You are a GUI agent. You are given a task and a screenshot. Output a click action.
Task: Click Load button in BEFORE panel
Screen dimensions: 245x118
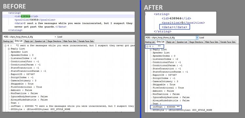pos(60,37)
